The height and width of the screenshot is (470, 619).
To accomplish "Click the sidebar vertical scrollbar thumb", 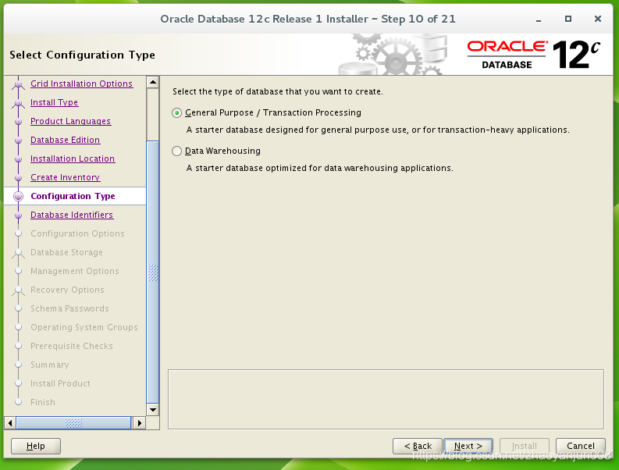I will (x=153, y=272).
